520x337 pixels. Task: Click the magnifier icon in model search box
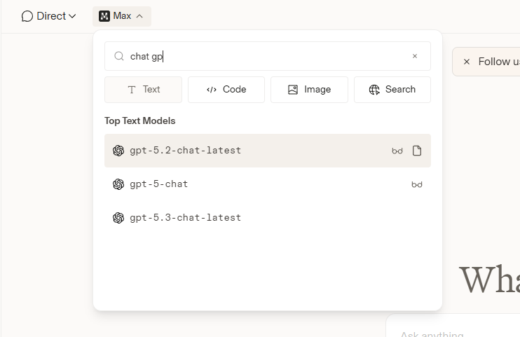pyautogui.click(x=119, y=56)
